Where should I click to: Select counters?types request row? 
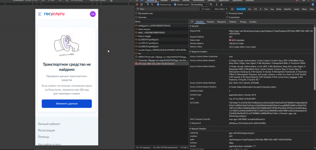coord(161,50)
